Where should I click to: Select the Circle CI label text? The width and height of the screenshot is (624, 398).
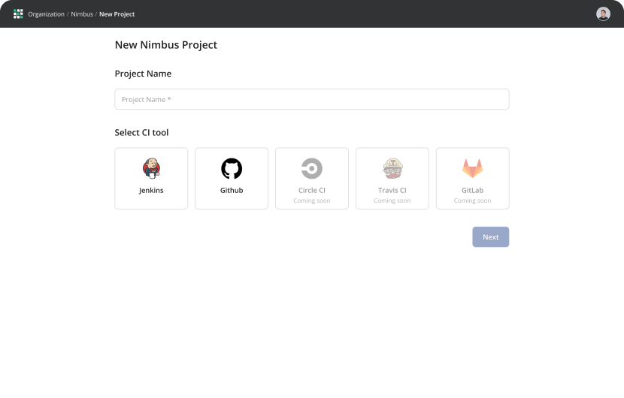[312, 190]
